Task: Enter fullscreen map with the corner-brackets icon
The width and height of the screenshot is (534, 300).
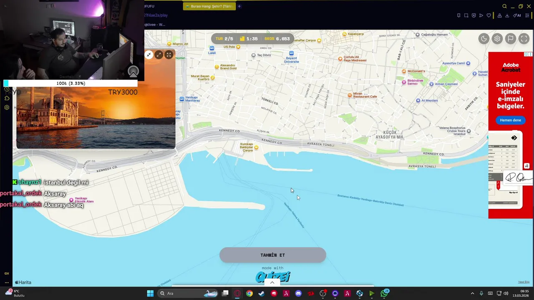Action: (524, 39)
